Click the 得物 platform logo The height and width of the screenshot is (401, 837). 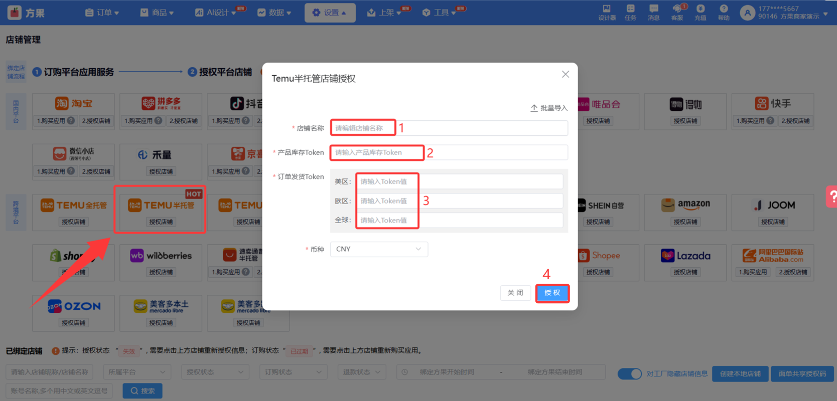[x=685, y=104]
